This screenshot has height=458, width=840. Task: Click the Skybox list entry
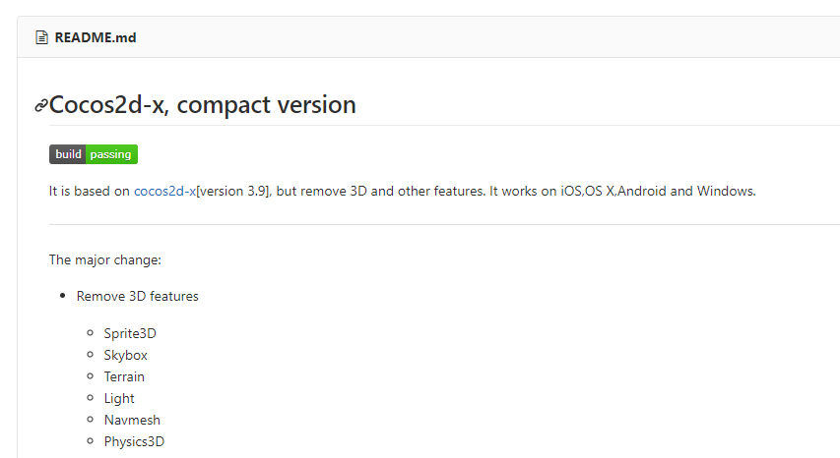126,355
